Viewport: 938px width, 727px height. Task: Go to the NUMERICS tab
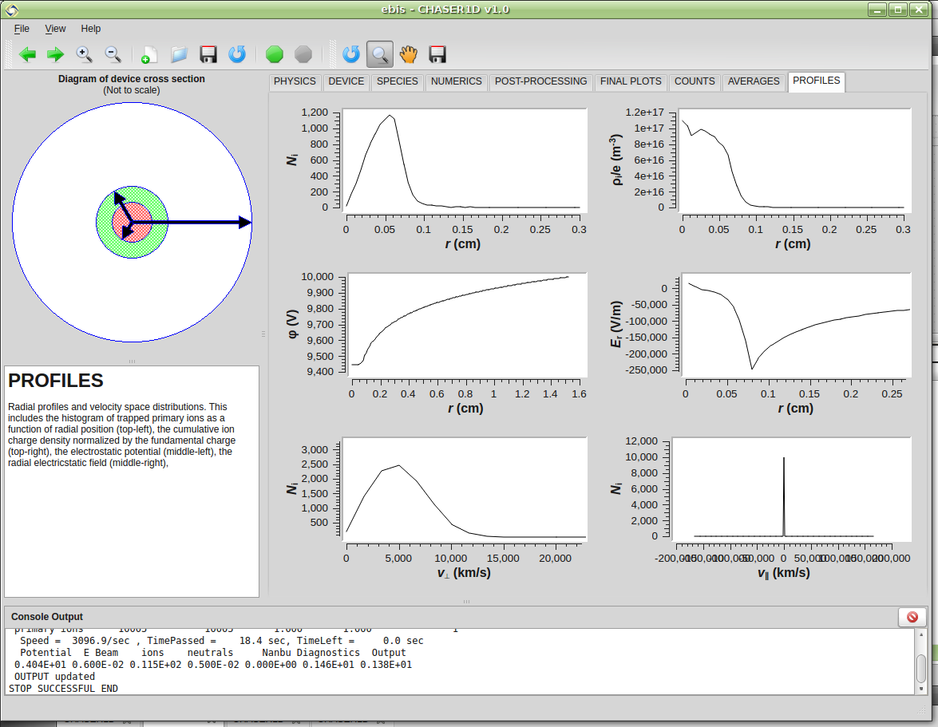pyautogui.click(x=457, y=81)
